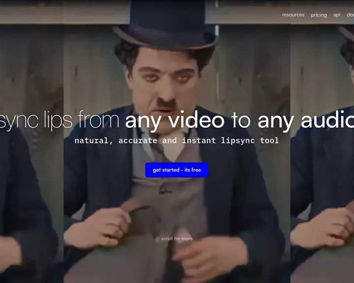Click the bold 'any video' headline text
Viewport: 354px width, 283px height.
coord(175,120)
